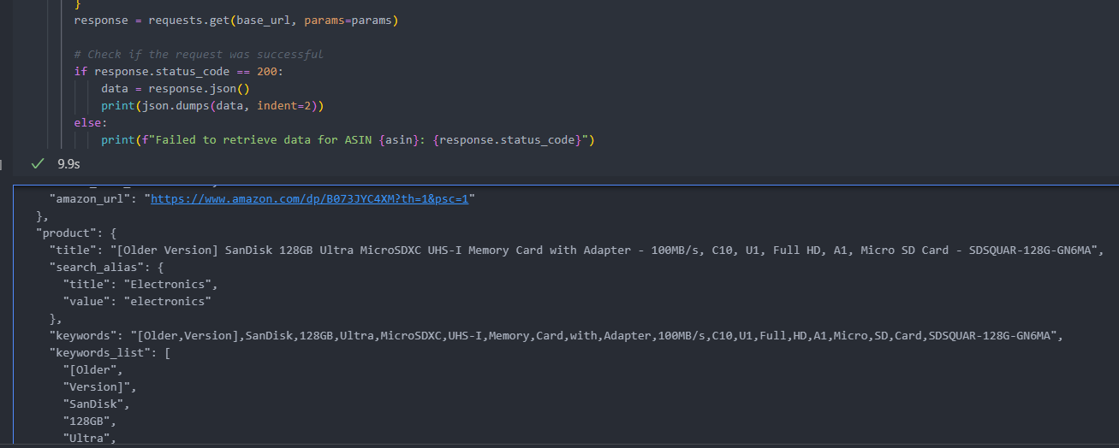Click the 'Failed to retrieve data' print line

(x=347, y=140)
